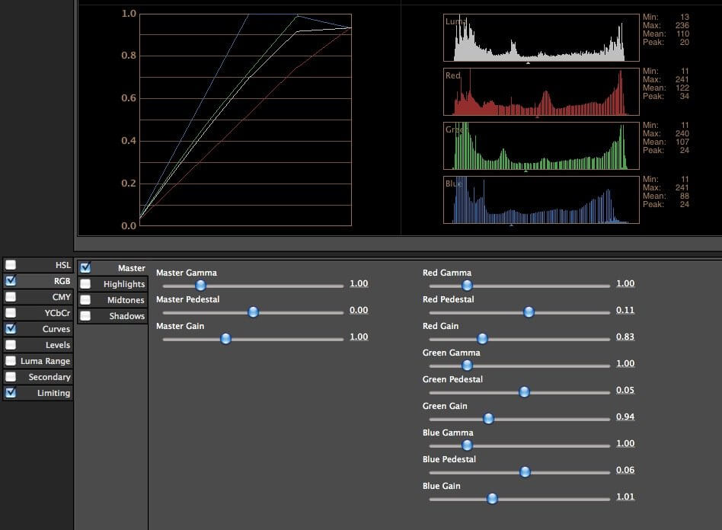The image size is (722, 530).
Task: Click the Master Gamma slider handle
Action: [200, 286]
